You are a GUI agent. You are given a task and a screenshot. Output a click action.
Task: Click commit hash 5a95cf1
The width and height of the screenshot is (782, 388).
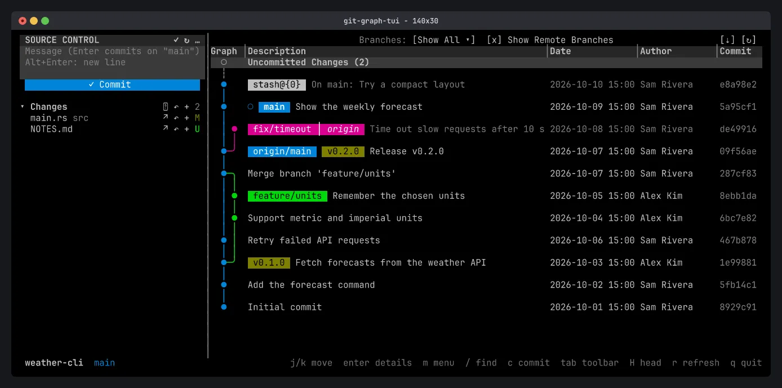pyautogui.click(x=738, y=107)
